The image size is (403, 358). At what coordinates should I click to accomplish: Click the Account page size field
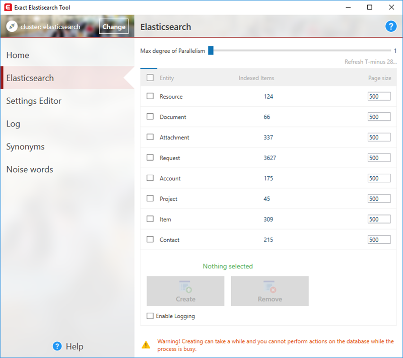click(379, 178)
